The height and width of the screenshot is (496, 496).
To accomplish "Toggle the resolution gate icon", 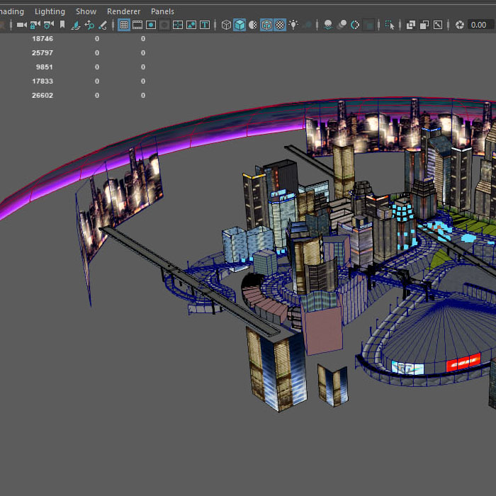I will [151, 25].
